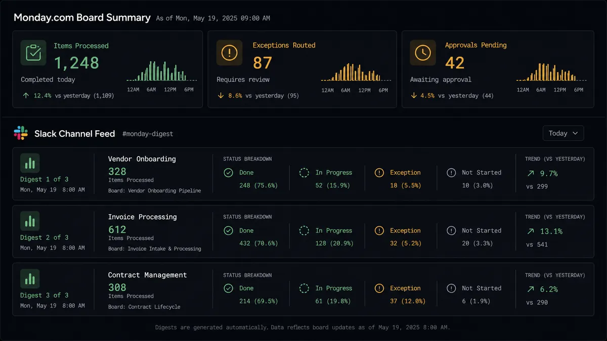Click the 308 Items Processed count

[117, 287]
